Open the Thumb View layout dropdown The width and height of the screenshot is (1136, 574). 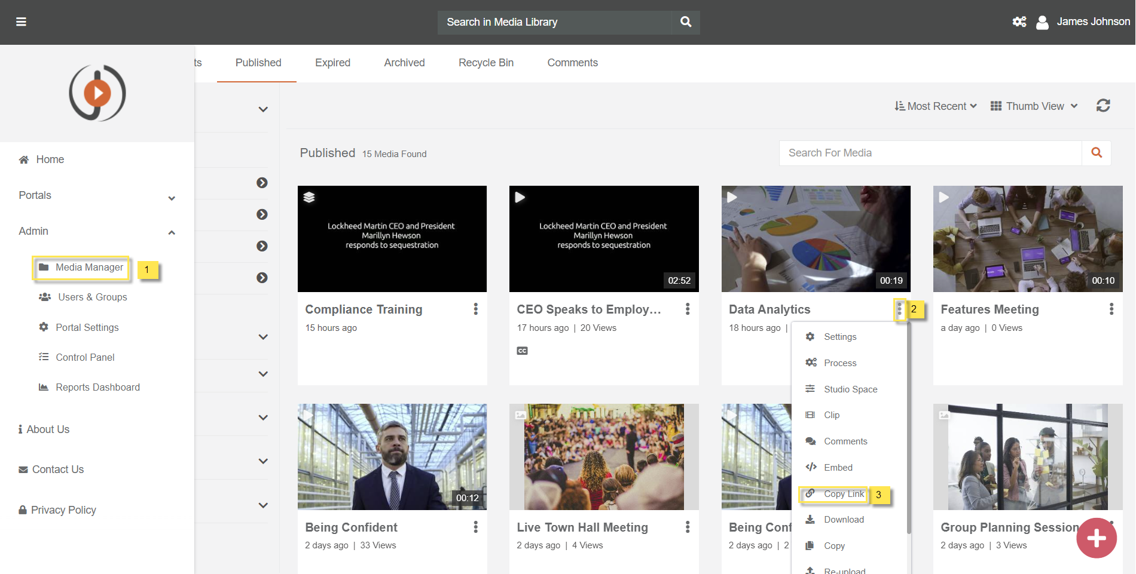[1034, 106]
